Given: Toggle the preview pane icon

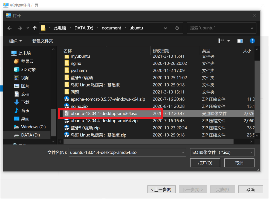Looking at the screenshot, I should pyautogui.click(x=240, y=41).
